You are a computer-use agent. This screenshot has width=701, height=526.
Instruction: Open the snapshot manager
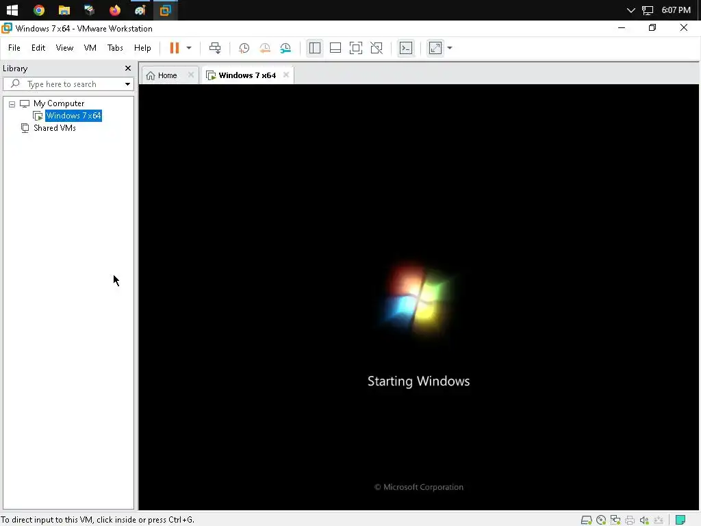pos(285,48)
